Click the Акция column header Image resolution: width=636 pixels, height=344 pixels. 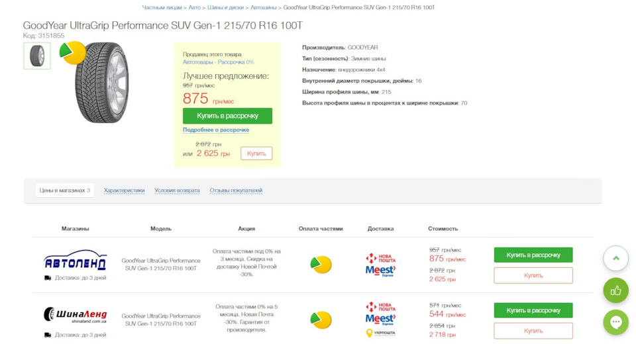[246, 228]
